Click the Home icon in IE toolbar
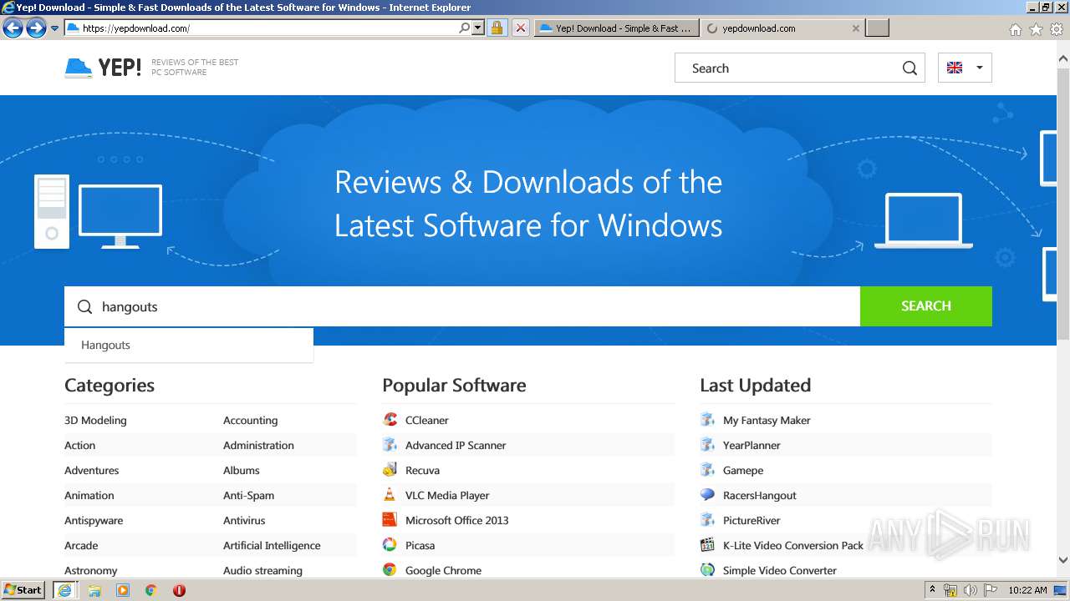This screenshot has height=601, width=1070. [x=1015, y=29]
